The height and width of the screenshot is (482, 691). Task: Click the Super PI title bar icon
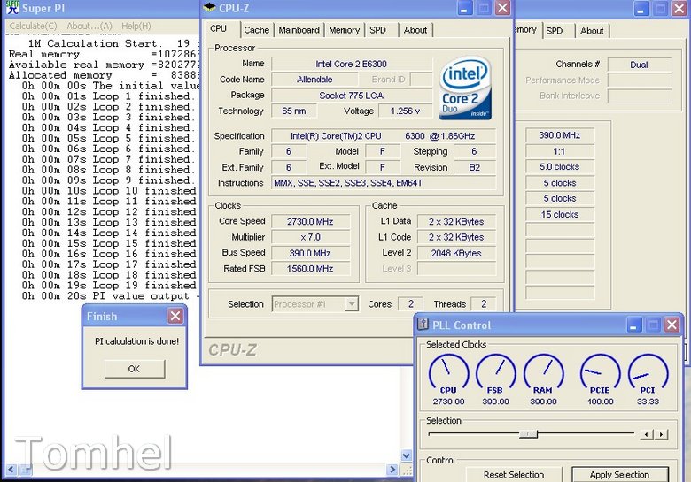12,7
